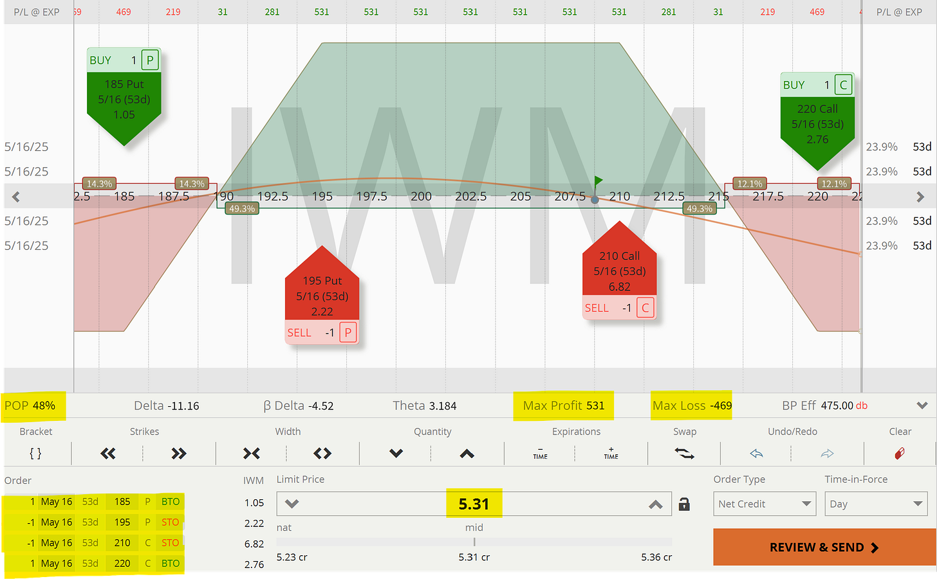The height and width of the screenshot is (579, 937).
Task: Toggle the C type box on BUY 220 Call
Action: click(843, 85)
